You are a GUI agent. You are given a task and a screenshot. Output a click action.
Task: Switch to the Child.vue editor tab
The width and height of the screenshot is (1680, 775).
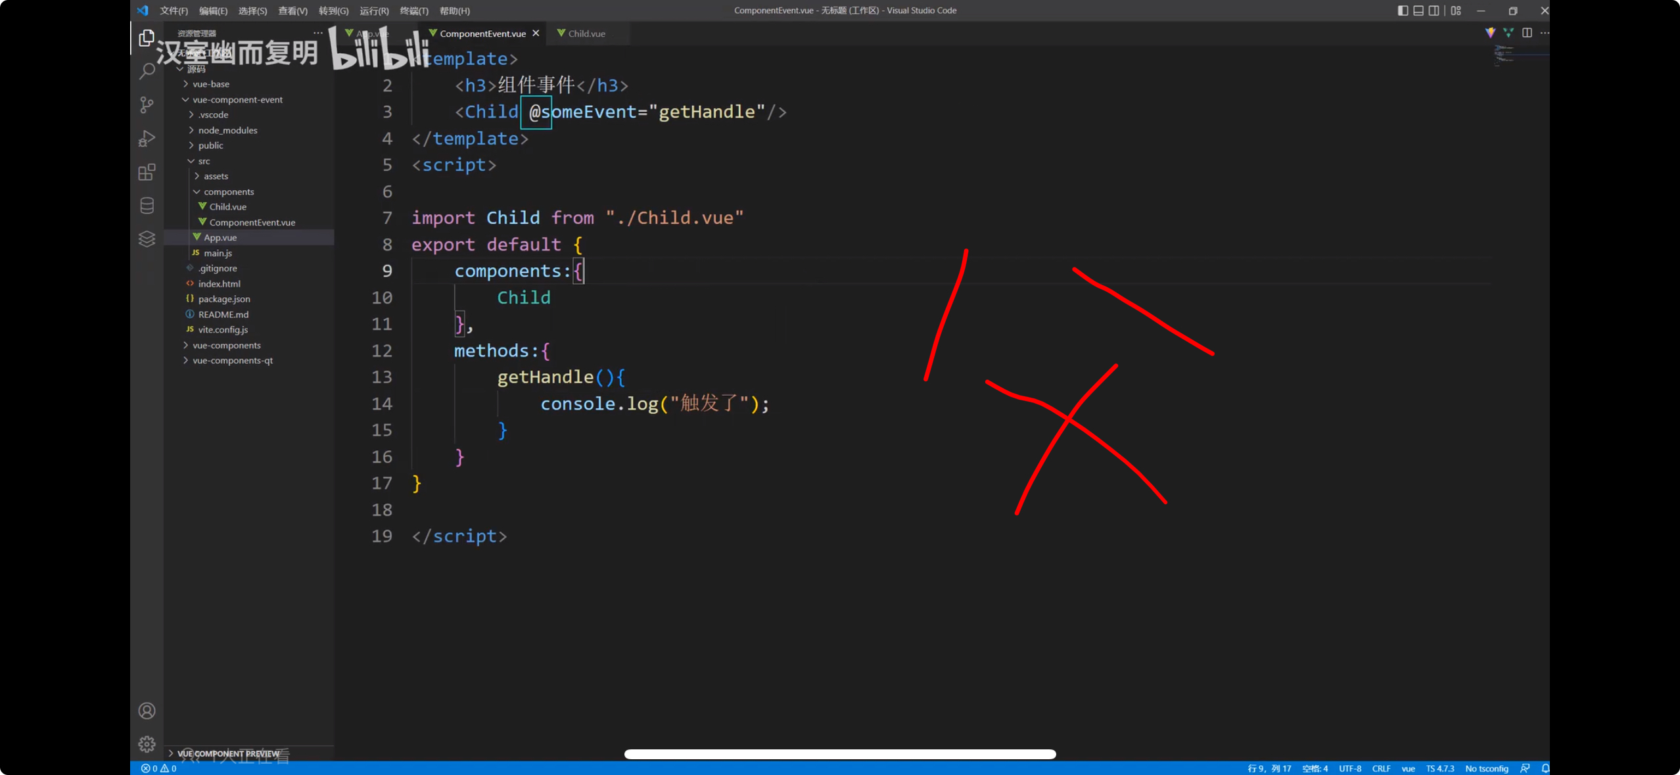[x=586, y=34]
